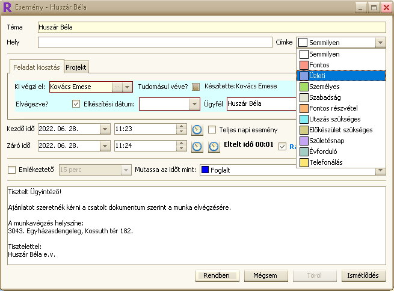The height and width of the screenshot is (291, 394).
Task: Select the Feladat kiosztás tab
Action: [x=37, y=67]
